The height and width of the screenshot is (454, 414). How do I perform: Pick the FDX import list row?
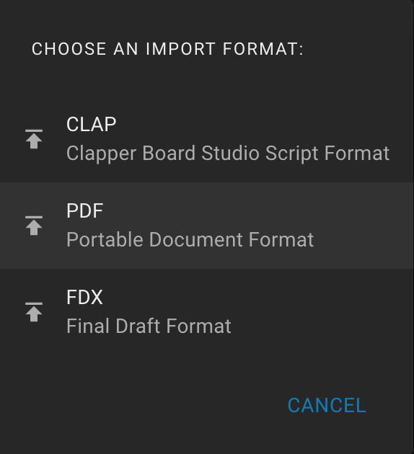coord(207,312)
